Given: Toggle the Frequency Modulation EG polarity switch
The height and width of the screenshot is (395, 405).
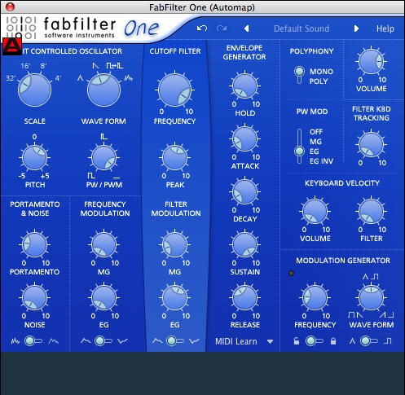Looking at the screenshot, I should tap(103, 341).
